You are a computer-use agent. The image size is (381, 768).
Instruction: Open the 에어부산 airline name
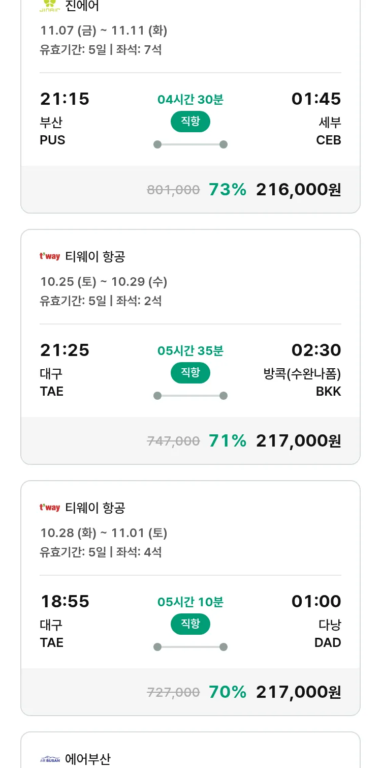[x=88, y=759]
